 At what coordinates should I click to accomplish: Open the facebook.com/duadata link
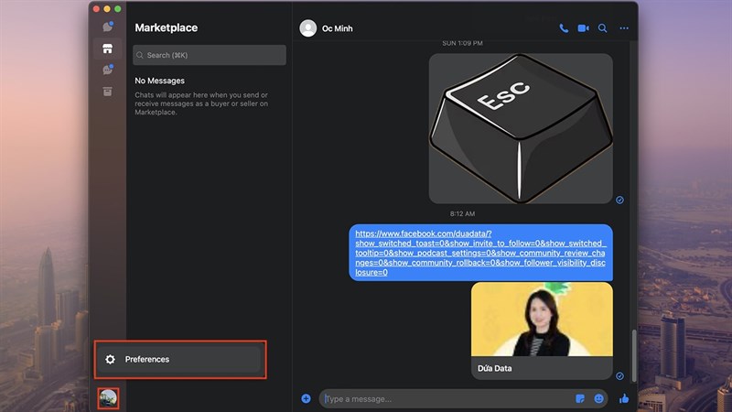480,253
